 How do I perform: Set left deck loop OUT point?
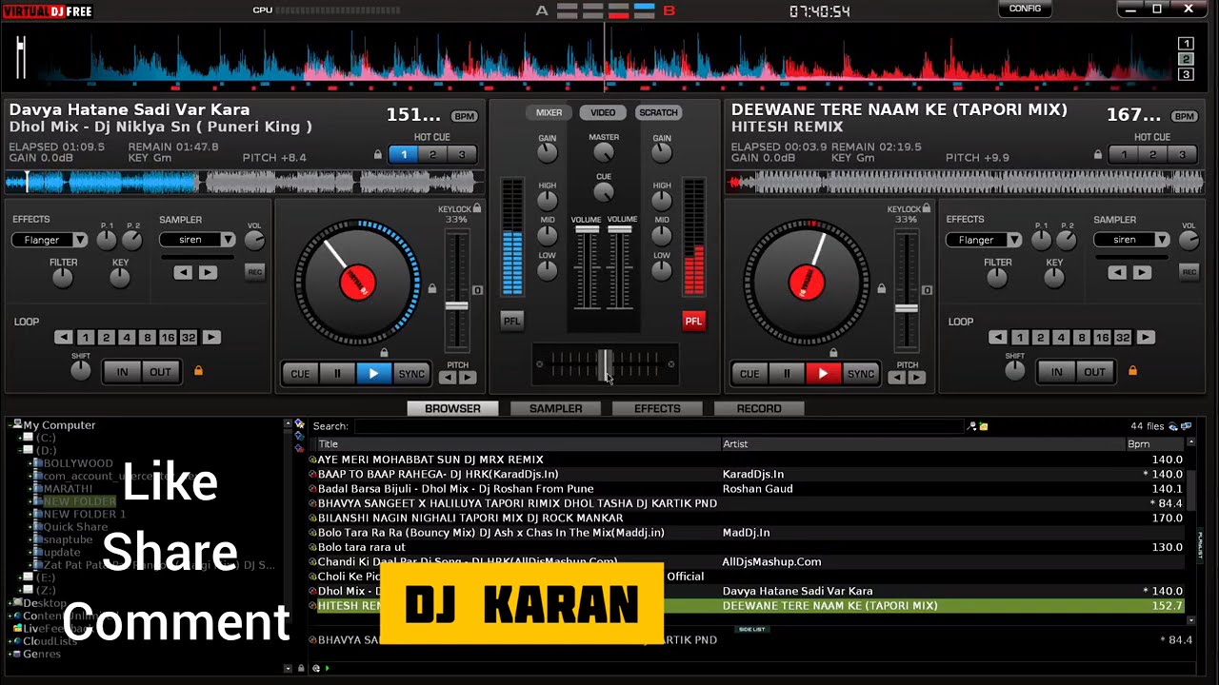160,372
